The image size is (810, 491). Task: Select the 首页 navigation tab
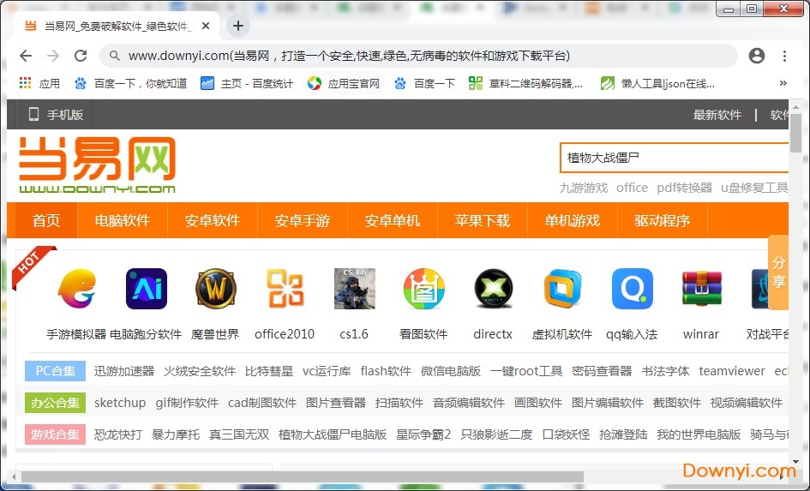(46, 221)
